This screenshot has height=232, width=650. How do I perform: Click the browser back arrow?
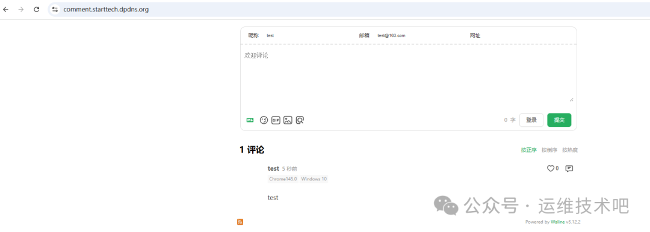[x=6, y=9]
